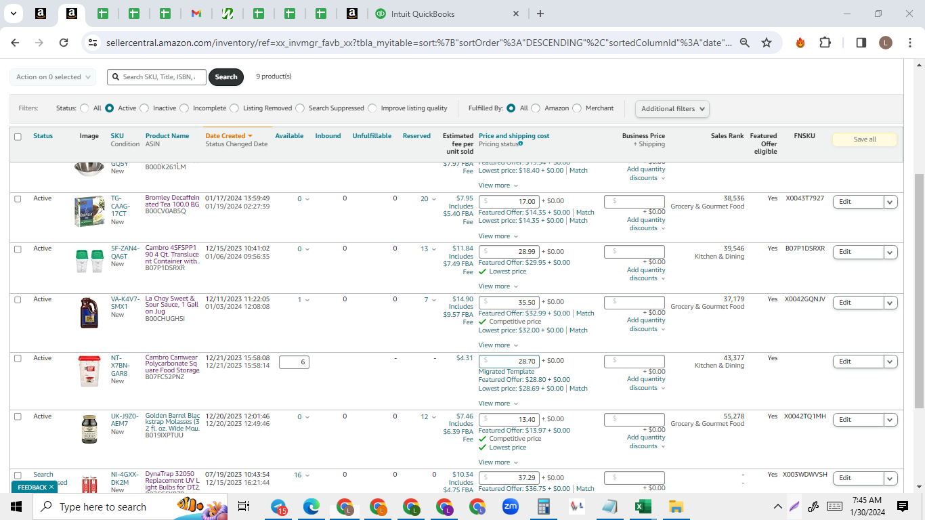Open File Explorer from the taskbar

coord(676,506)
